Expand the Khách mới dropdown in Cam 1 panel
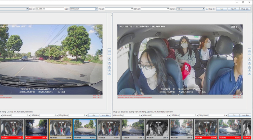253x140 pixels. tap(169, 115)
